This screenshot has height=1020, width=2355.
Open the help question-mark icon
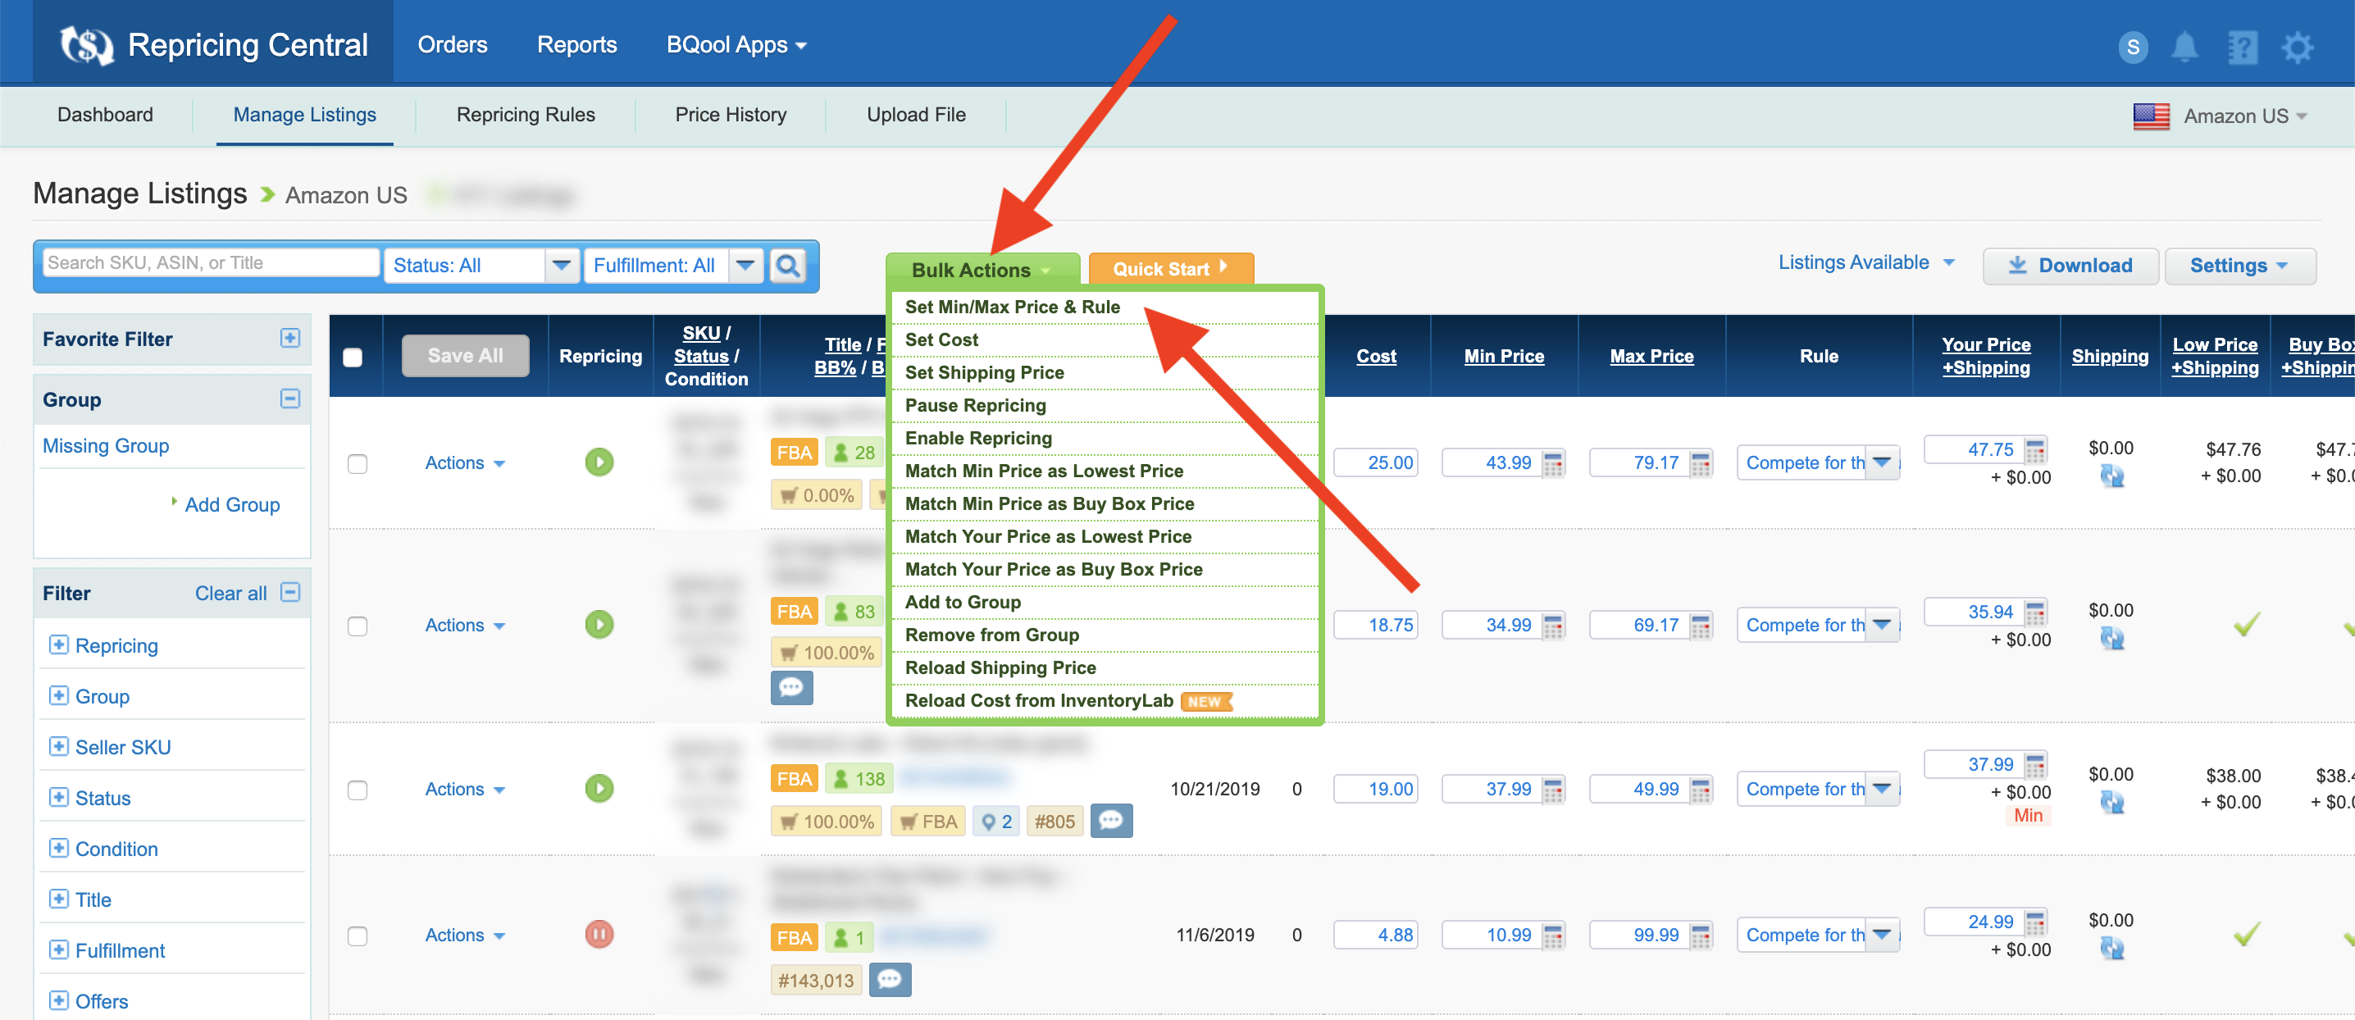click(2242, 47)
